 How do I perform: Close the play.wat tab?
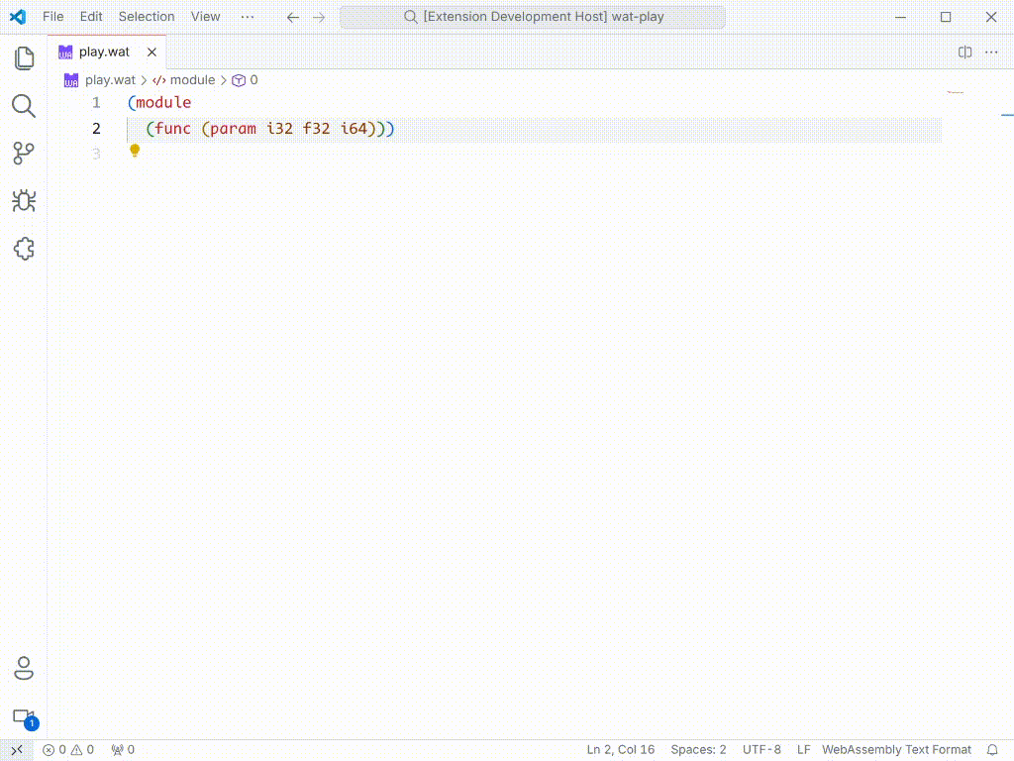pos(152,53)
